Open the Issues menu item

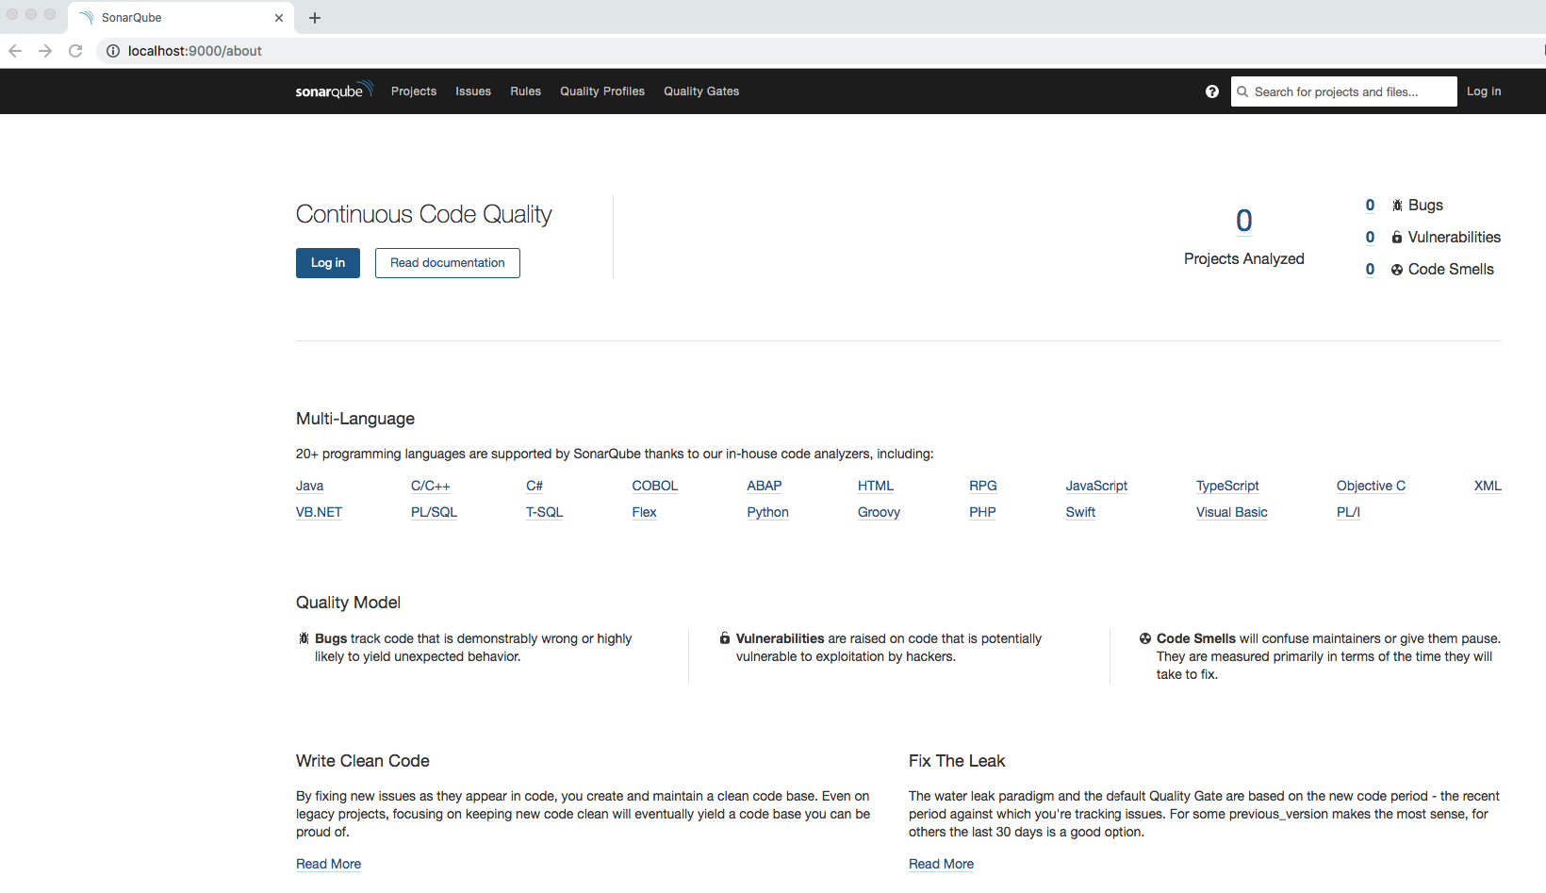point(473,91)
